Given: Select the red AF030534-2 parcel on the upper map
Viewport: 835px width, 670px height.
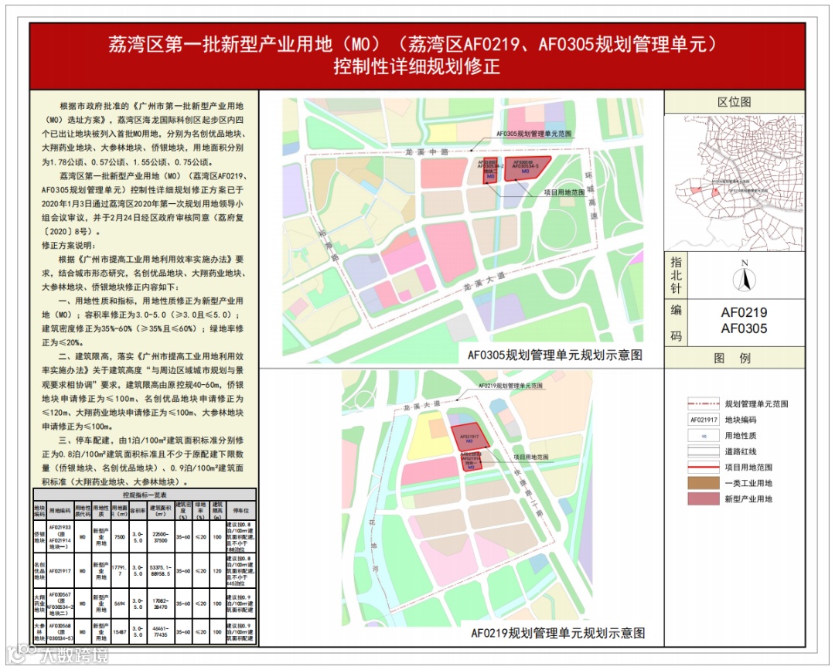Looking at the screenshot, I should pyautogui.click(x=490, y=172).
